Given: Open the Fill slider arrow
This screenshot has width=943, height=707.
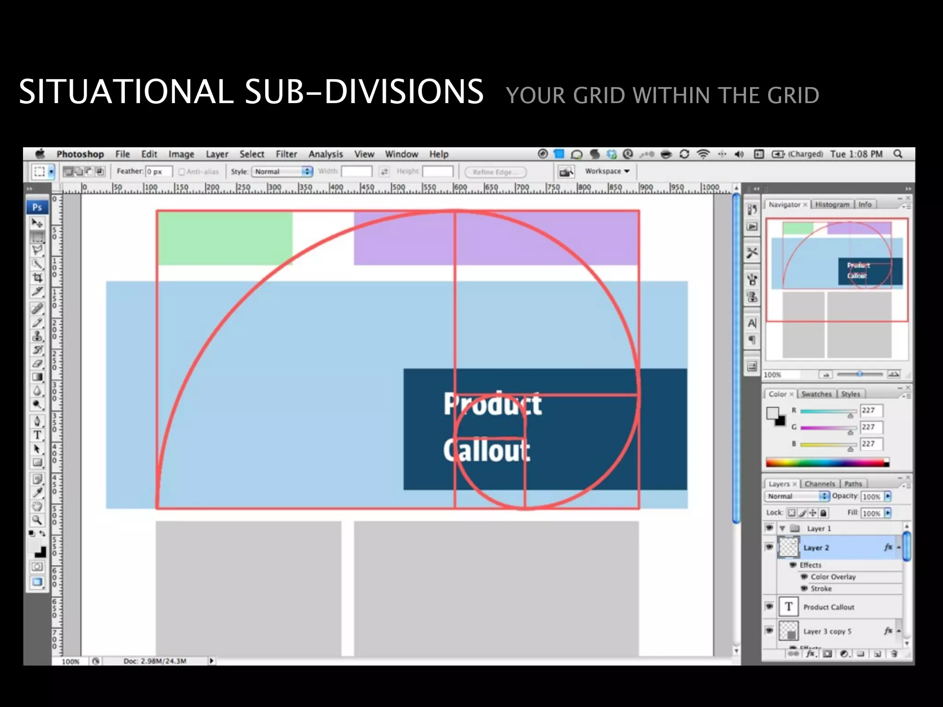Looking at the screenshot, I should 888,513.
